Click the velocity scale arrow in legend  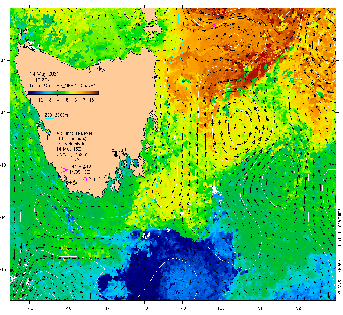pyautogui.click(x=70, y=159)
